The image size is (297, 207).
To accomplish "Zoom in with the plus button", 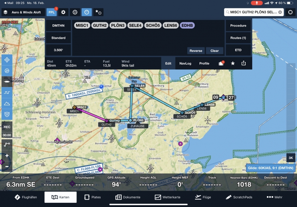I will click(x=7, y=156).
